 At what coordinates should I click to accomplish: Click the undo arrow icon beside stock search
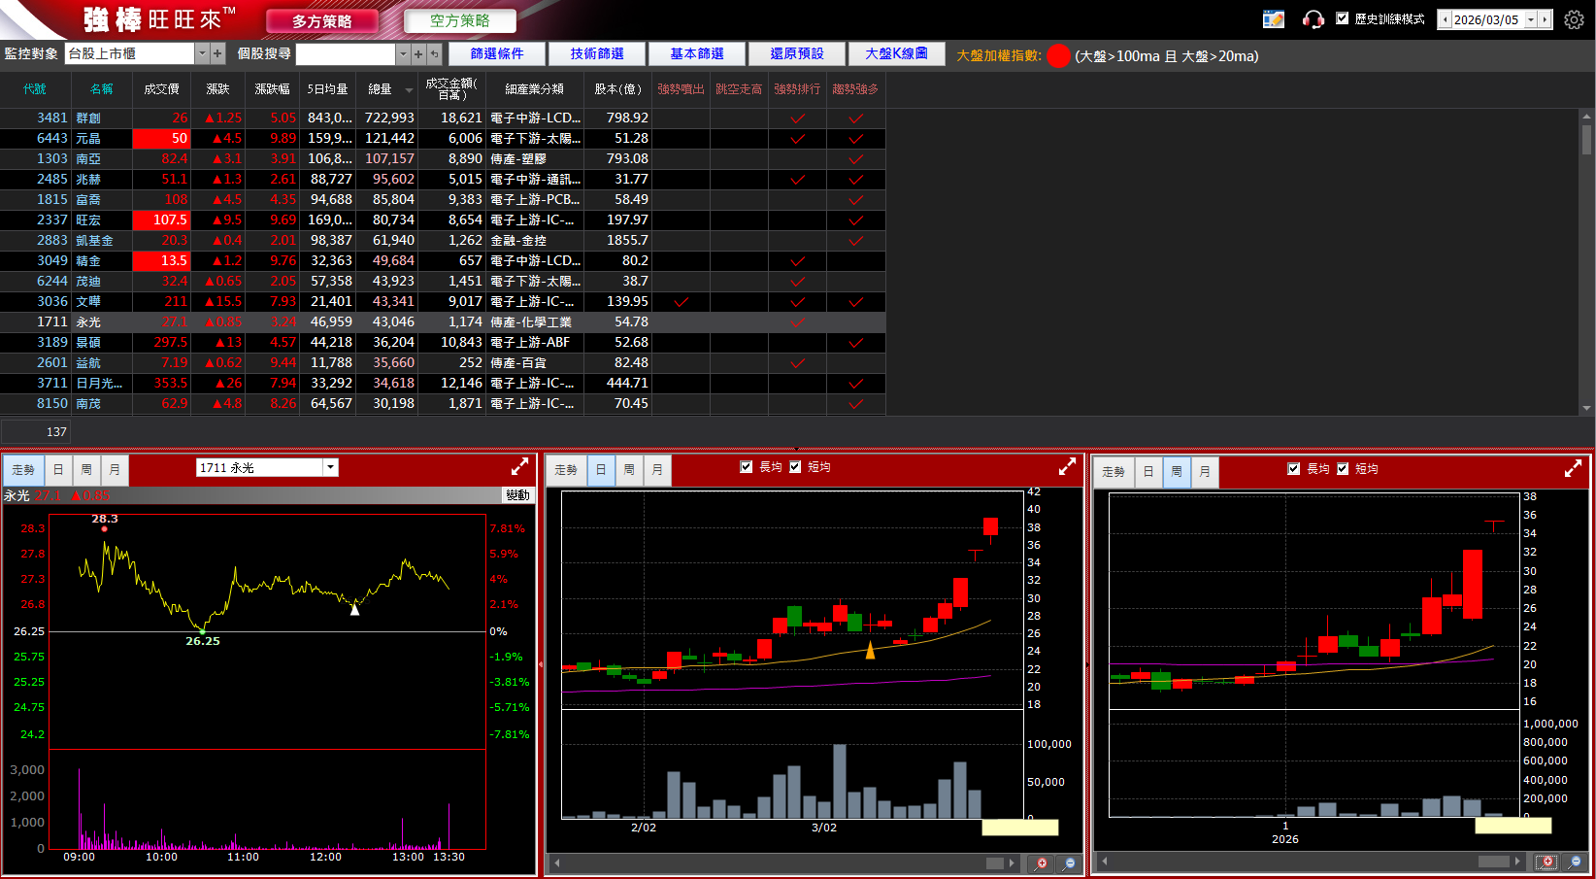point(434,54)
